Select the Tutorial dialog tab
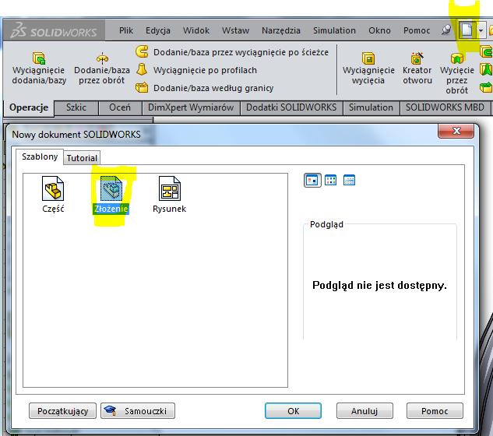493x436 pixels. (x=82, y=158)
